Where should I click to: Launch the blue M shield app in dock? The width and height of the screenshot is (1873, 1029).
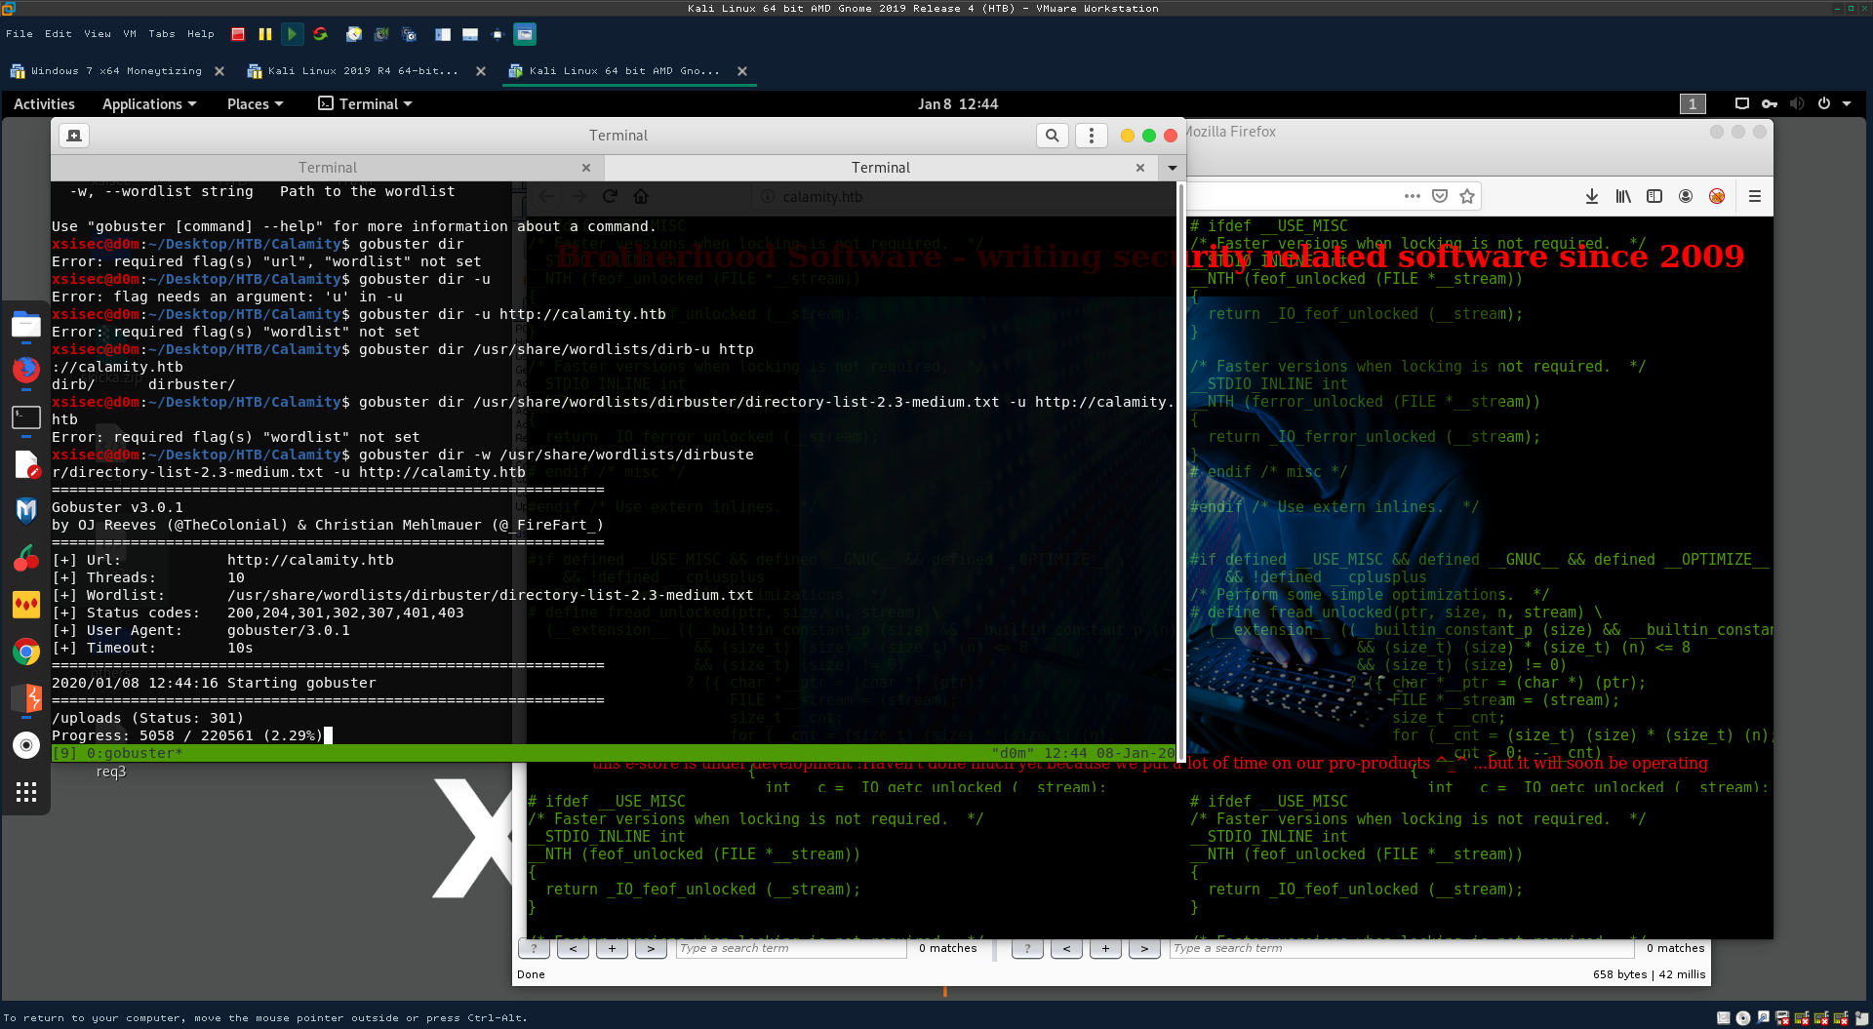(x=26, y=510)
